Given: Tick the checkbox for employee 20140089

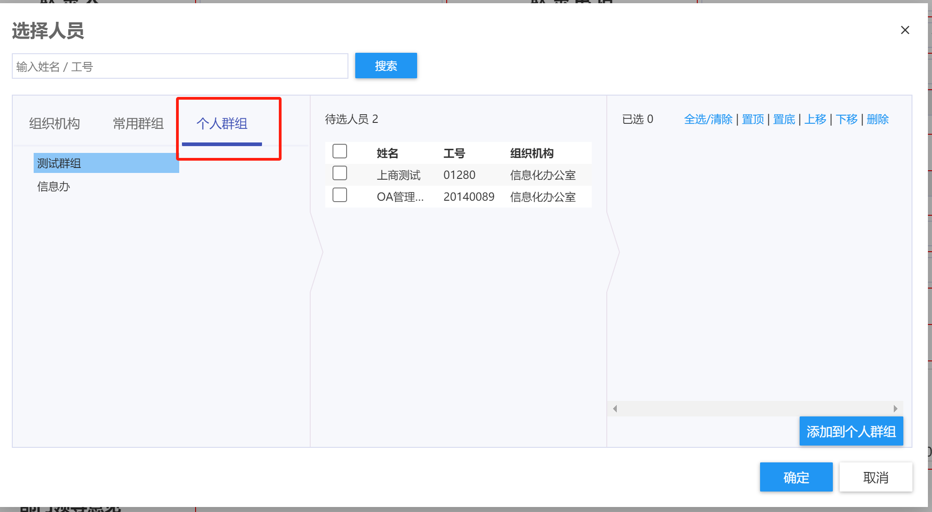Looking at the screenshot, I should pyautogui.click(x=339, y=195).
